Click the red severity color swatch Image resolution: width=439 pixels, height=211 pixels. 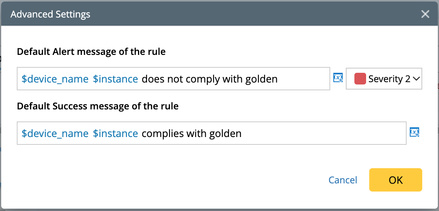click(360, 79)
